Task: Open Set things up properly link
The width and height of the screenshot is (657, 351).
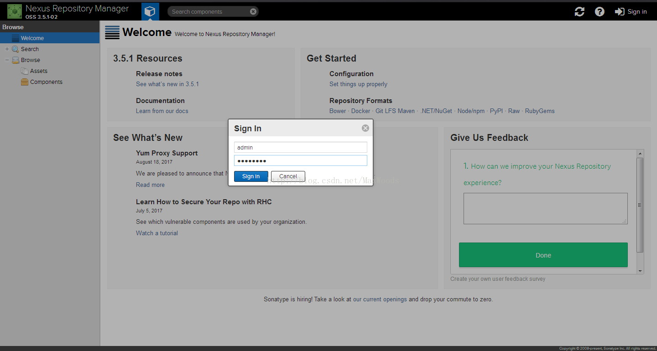Action: click(x=358, y=84)
